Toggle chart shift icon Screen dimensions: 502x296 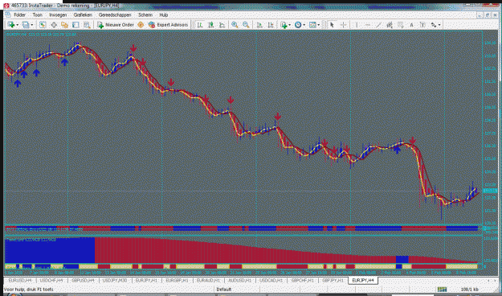(271, 25)
